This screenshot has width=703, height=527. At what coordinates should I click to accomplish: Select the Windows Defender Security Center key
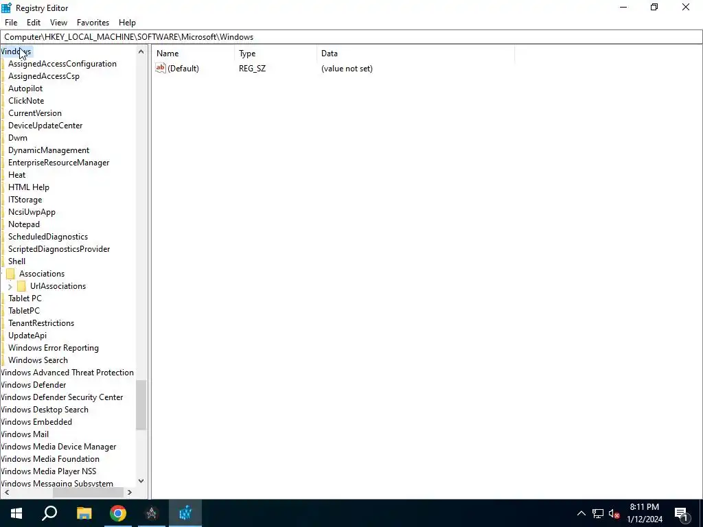[62, 397]
